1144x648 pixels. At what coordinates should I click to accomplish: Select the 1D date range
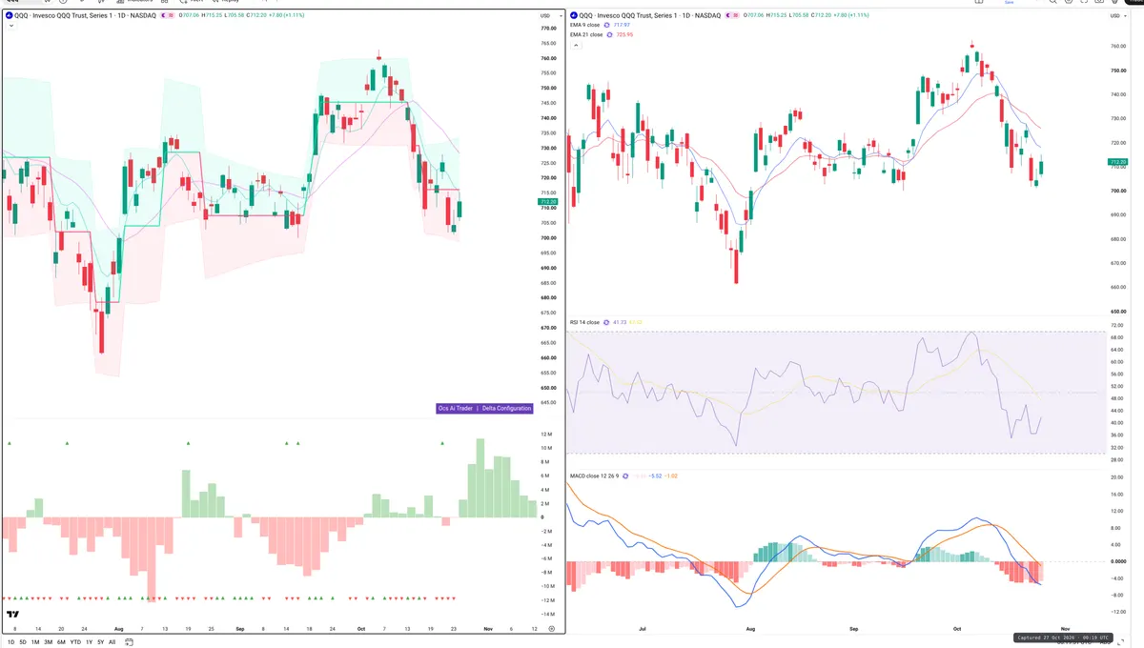11,642
